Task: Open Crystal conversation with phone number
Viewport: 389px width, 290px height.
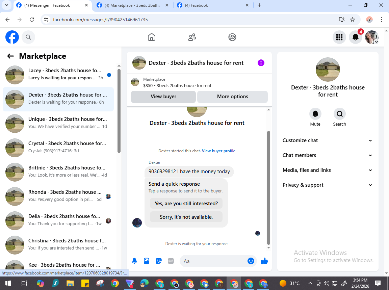Action: [x=58, y=148]
